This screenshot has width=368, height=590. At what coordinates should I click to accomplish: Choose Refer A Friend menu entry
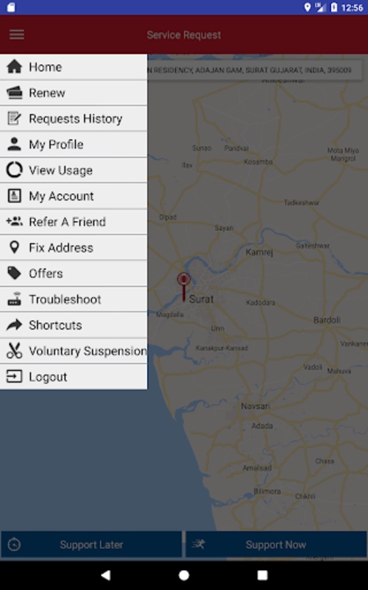coord(74,222)
